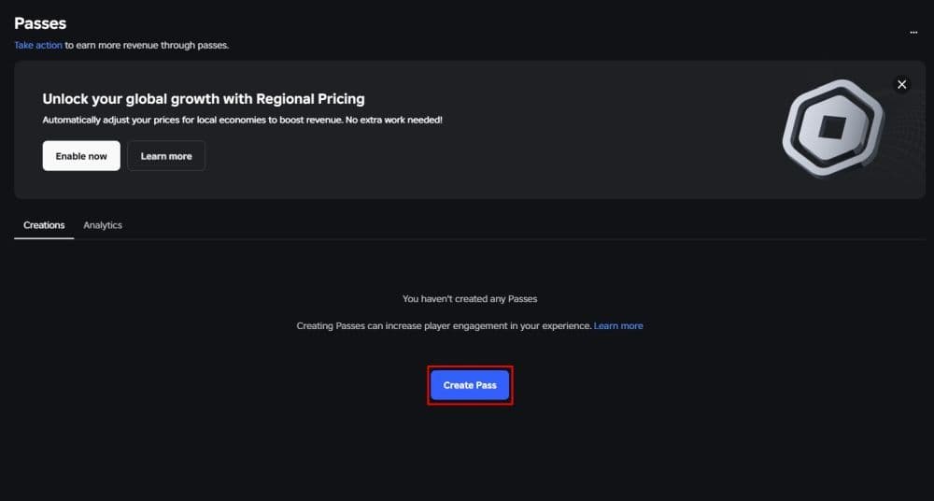Open Learn more link about Passes
Image resolution: width=934 pixels, height=501 pixels.
click(x=618, y=325)
